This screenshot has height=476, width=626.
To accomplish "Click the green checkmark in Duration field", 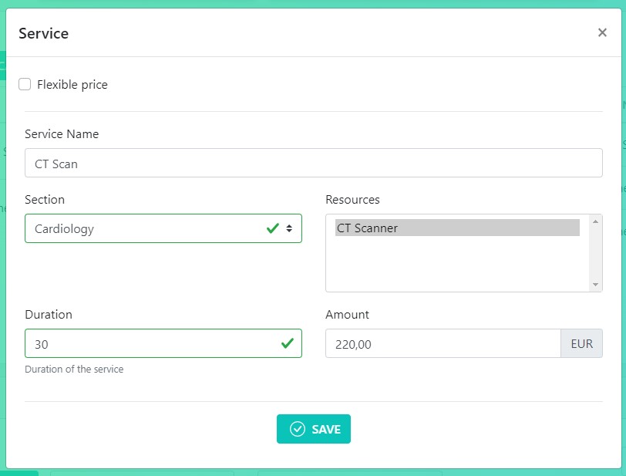I will (288, 344).
